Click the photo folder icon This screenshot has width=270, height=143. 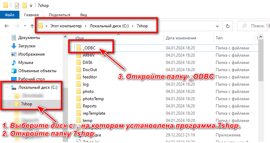click(79, 92)
